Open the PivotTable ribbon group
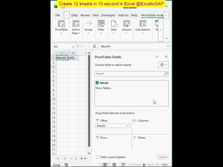 point(61,27)
